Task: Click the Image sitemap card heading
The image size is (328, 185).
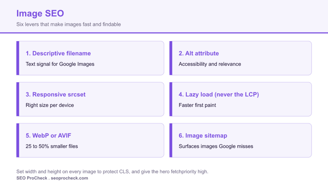Action: (203, 136)
